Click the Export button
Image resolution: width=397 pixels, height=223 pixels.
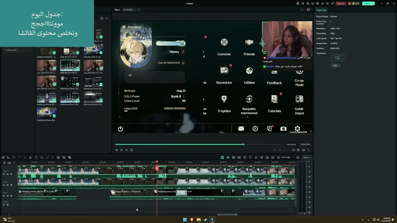pyautogui.click(x=368, y=3)
